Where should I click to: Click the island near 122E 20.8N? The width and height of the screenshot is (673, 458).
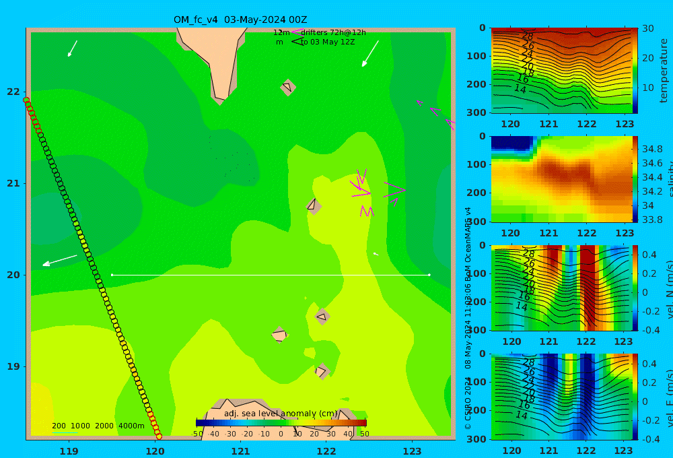[314, 205]
